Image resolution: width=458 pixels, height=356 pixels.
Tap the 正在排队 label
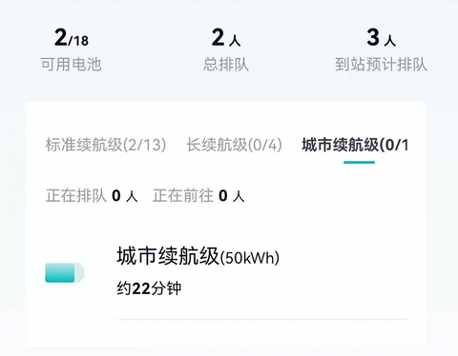[x=76, y=195]
